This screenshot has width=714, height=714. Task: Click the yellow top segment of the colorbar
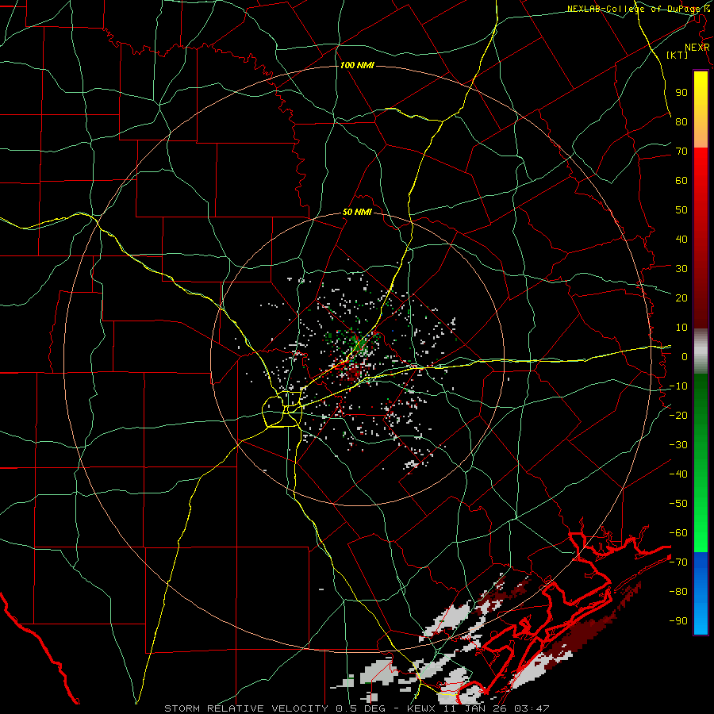point(701,109)
